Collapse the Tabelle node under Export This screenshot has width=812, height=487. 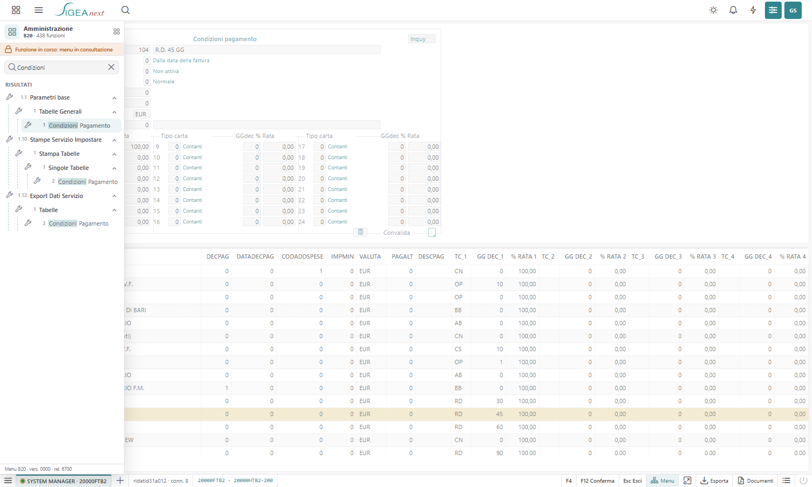[114, 210]
